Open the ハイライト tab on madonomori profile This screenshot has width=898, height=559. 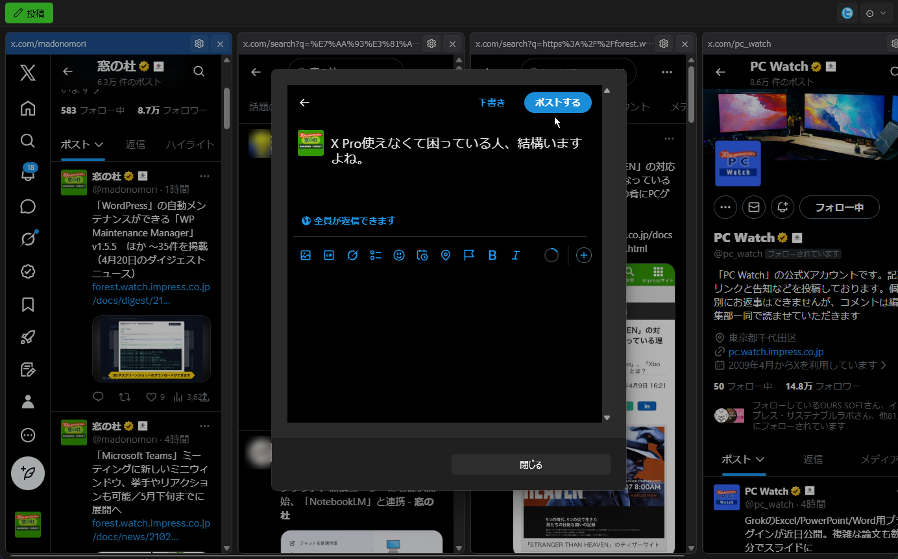190,144
